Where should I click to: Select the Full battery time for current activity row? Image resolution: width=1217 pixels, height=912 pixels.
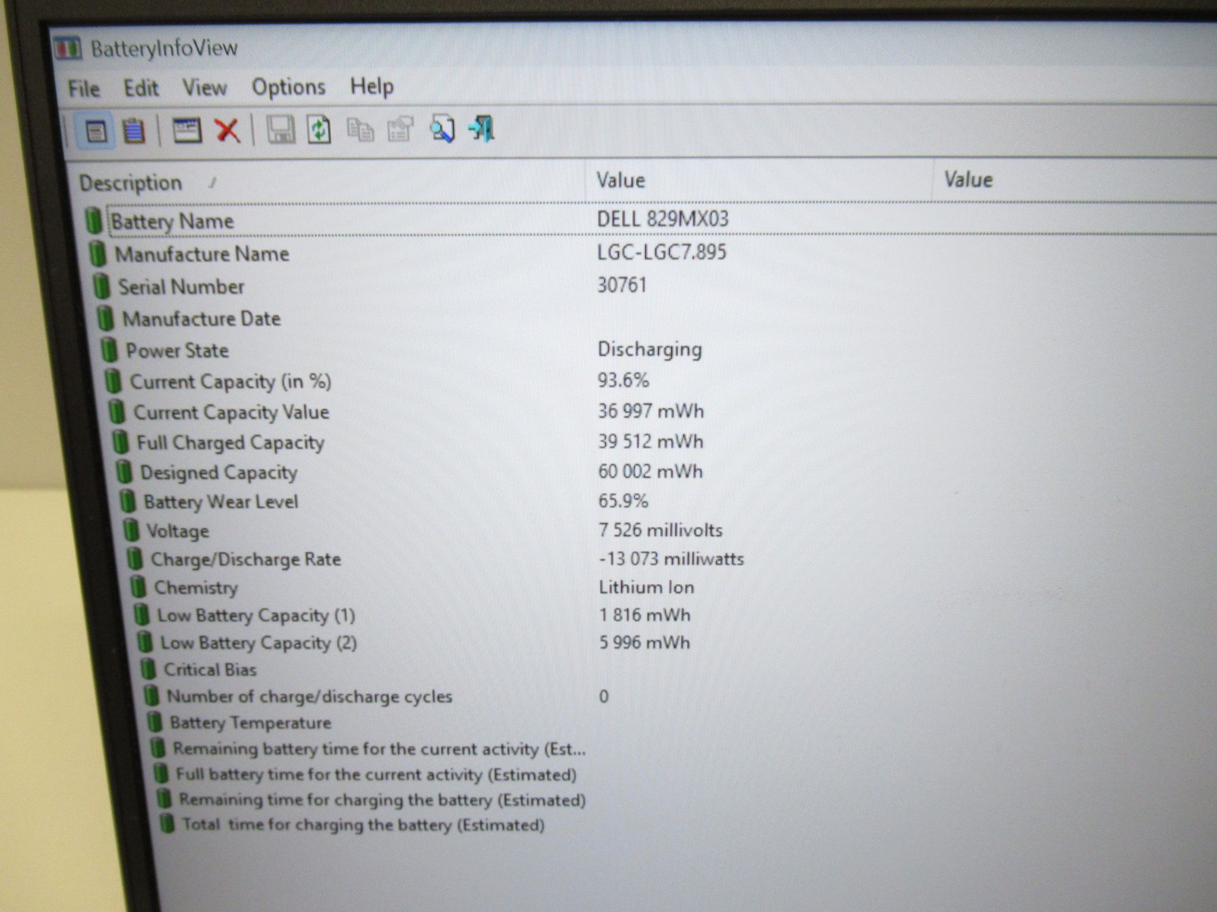click(376, 774)
